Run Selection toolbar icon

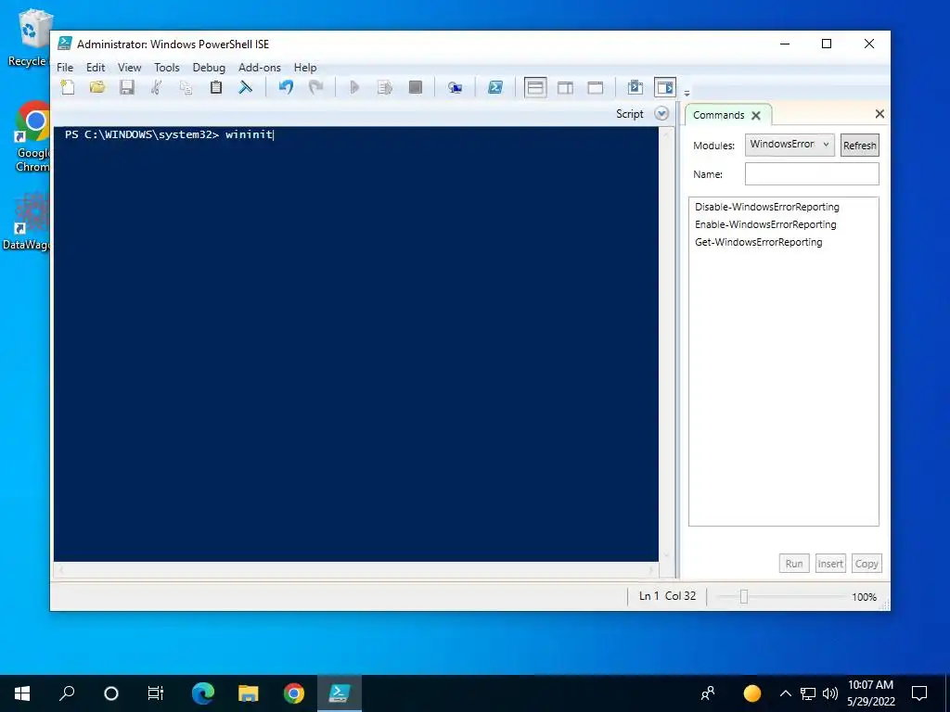pos(385,87)
